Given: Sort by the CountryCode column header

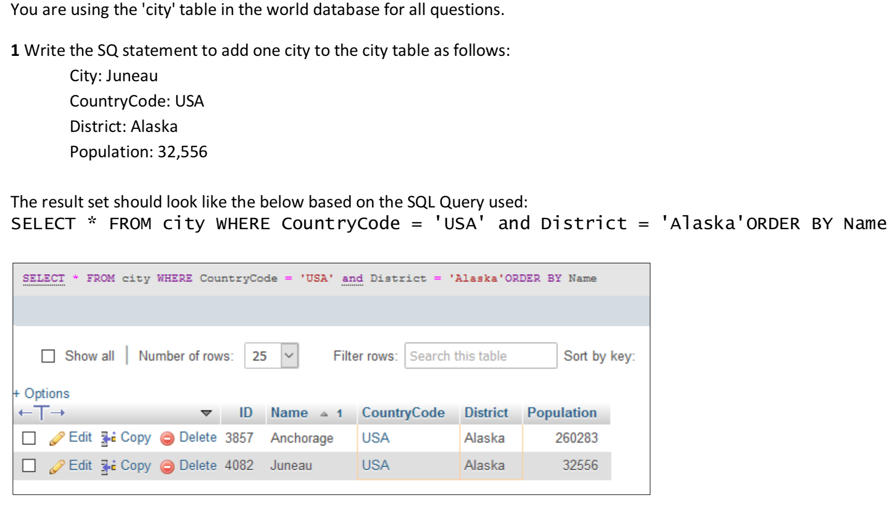Looking at the screenshot, I should (x=403, y=413).
